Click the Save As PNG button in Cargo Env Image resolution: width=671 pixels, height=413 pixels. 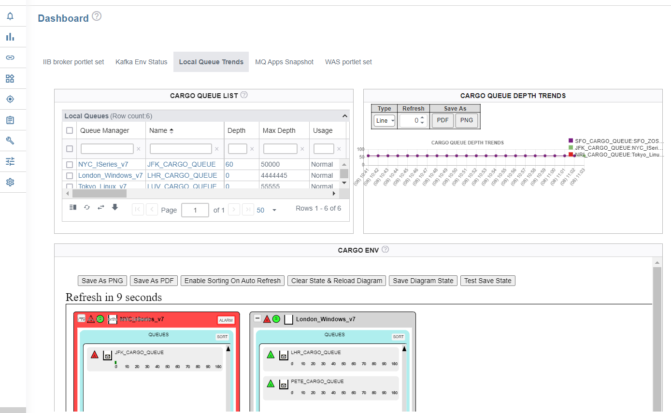(102, 280)
